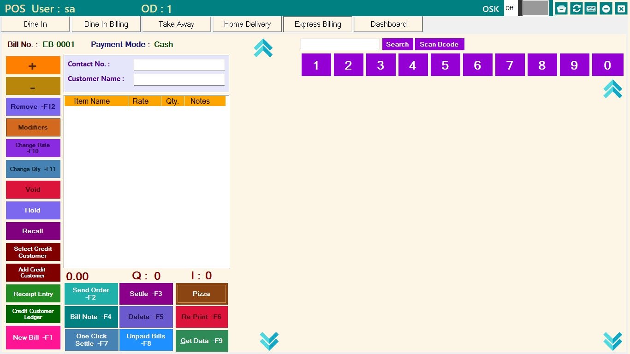
Task: Click the minimize circle icon in header
Action: pos(606,8)
